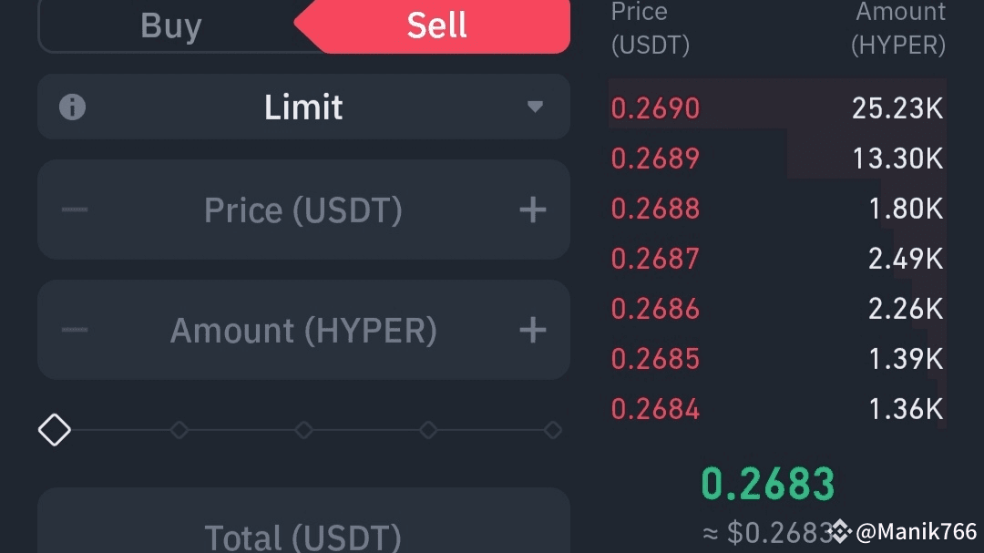The width and height of the screenshot is (984, 553).
Task: Switch to the Sell tab
Action: click(437, 26)
